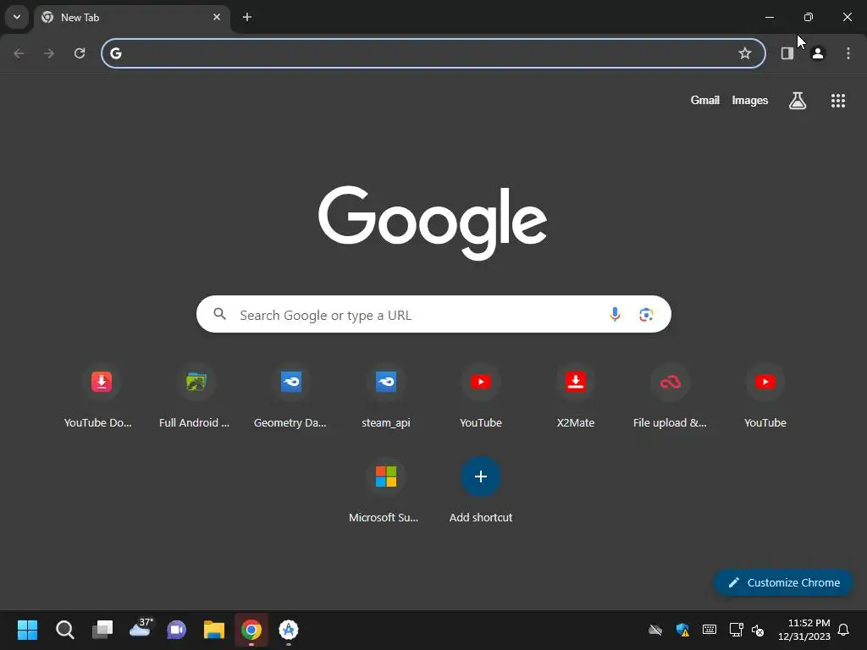867x650 pixels.
Task: Open Task View on the taskbar
Action: (x=102, y=630)
